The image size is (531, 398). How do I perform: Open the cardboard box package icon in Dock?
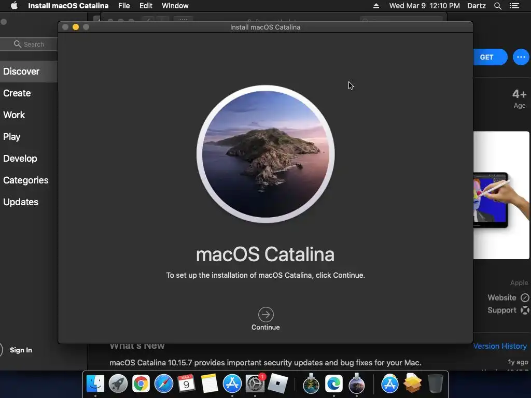(x=412, y=383)
